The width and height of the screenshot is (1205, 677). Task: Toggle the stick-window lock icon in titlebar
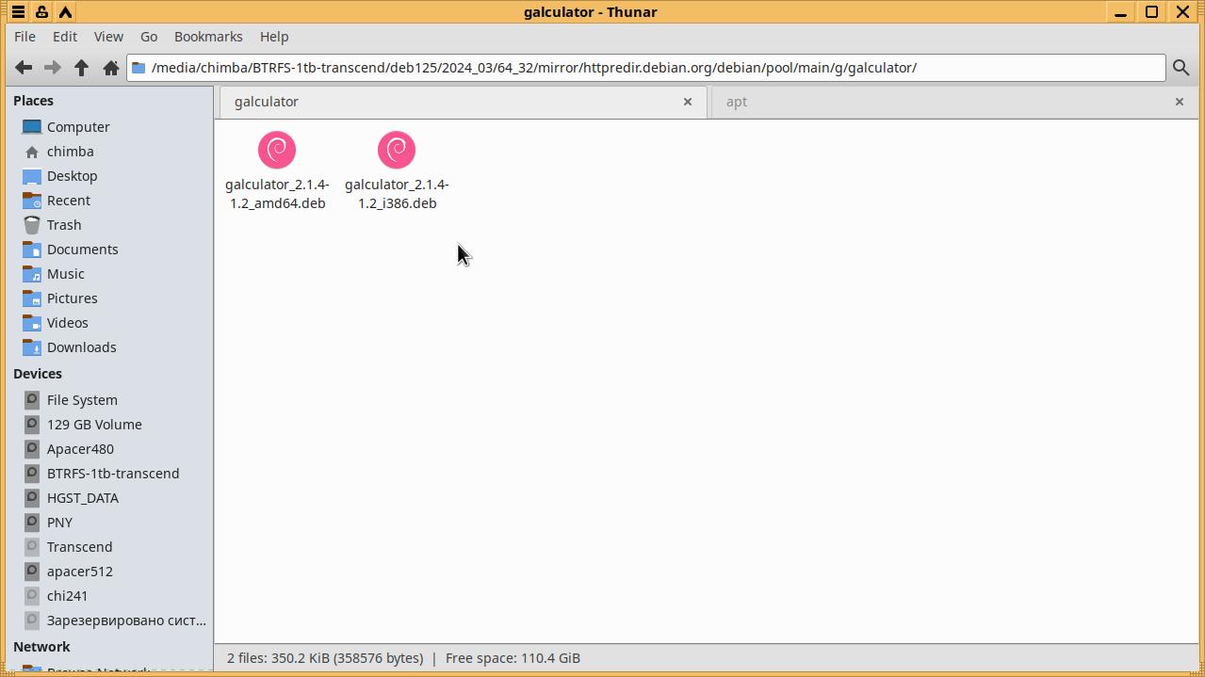(41, 12)
